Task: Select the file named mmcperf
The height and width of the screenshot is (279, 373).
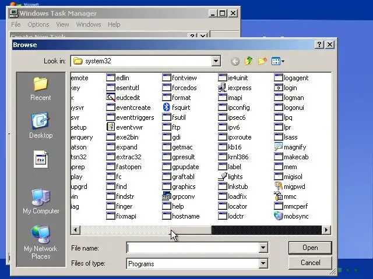Action: tap(296, 206)
